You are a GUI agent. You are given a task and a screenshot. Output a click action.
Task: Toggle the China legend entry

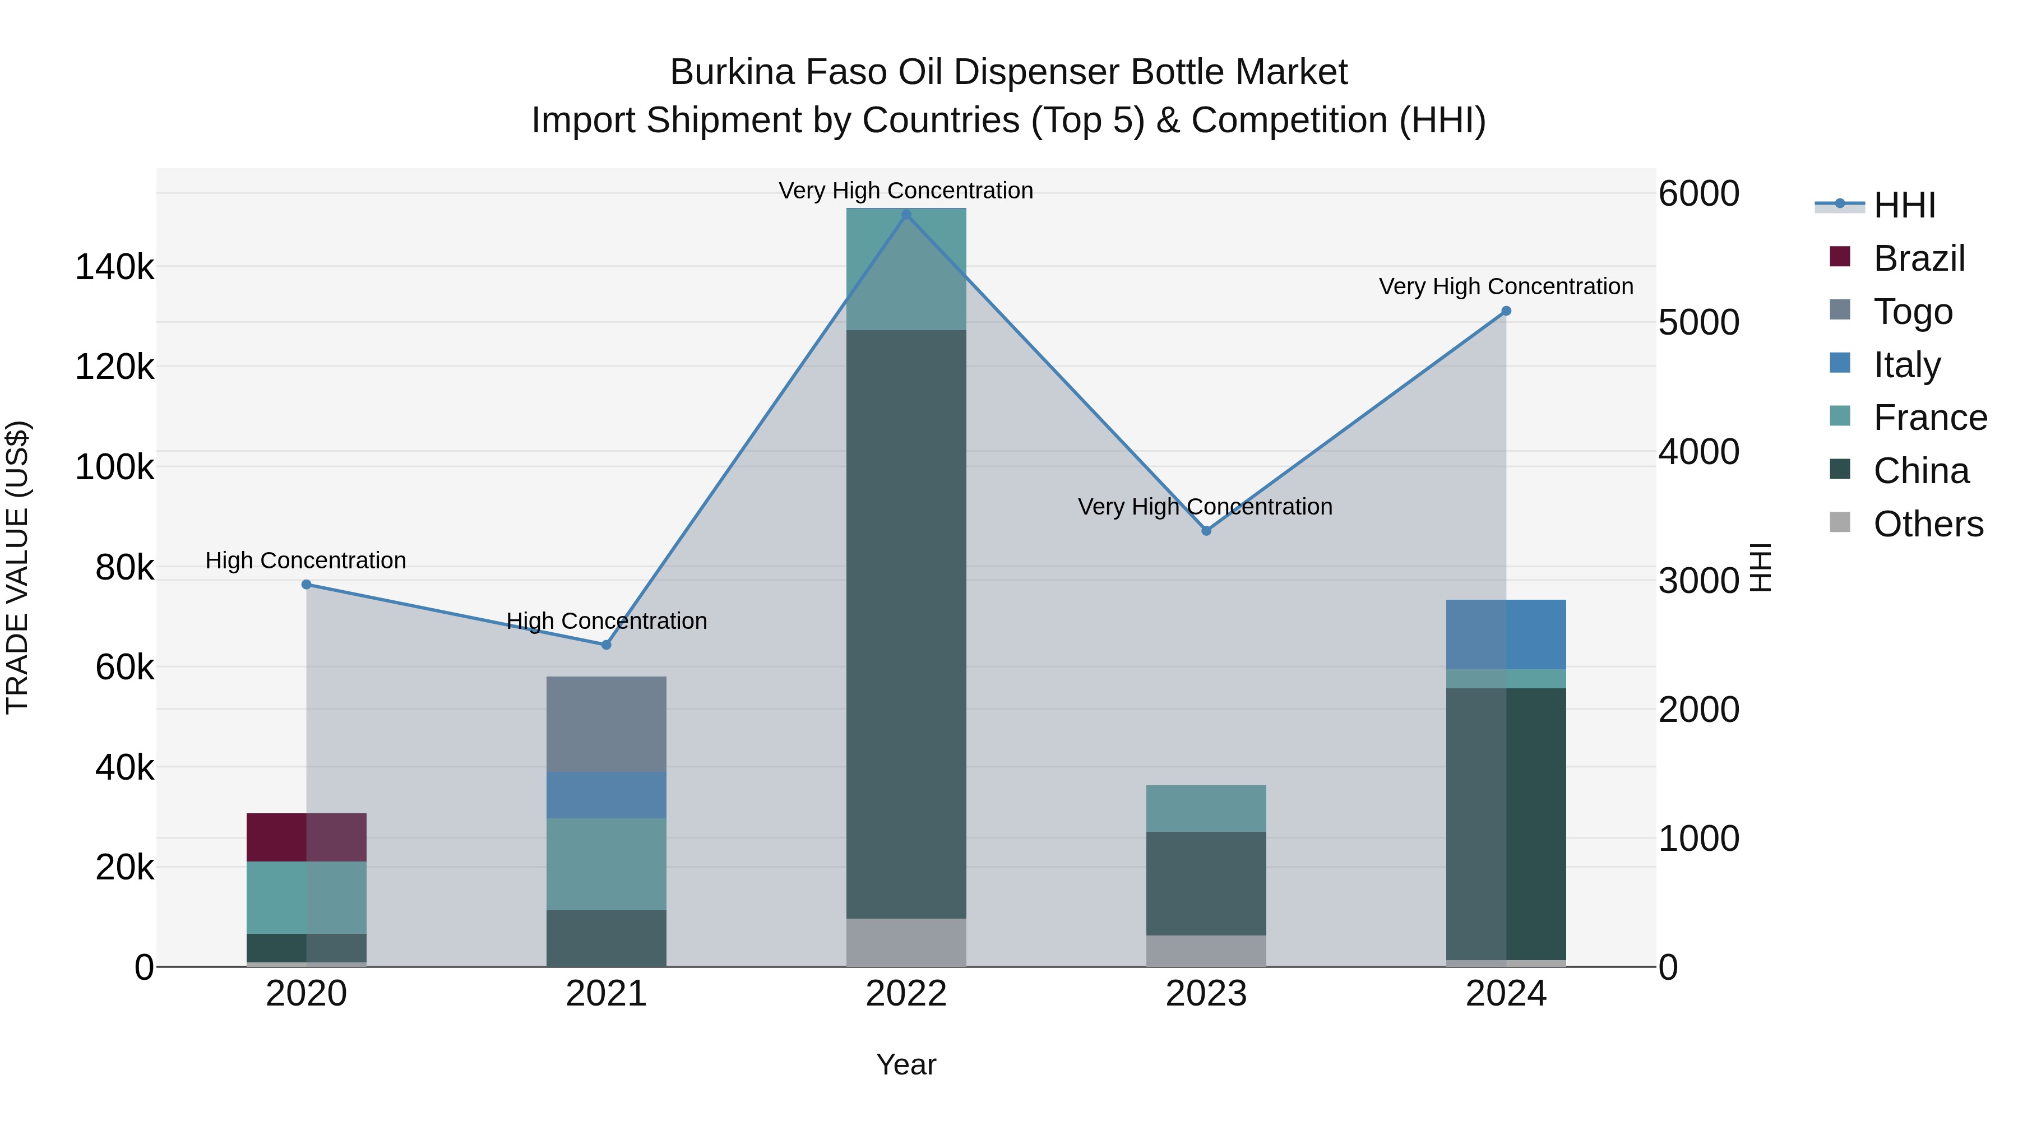[1899, 471]
